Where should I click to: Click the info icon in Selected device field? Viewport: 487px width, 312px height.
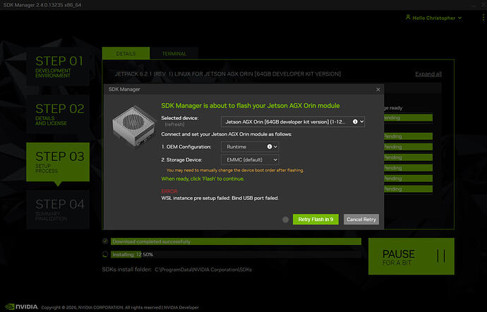(x=355, y=122)
